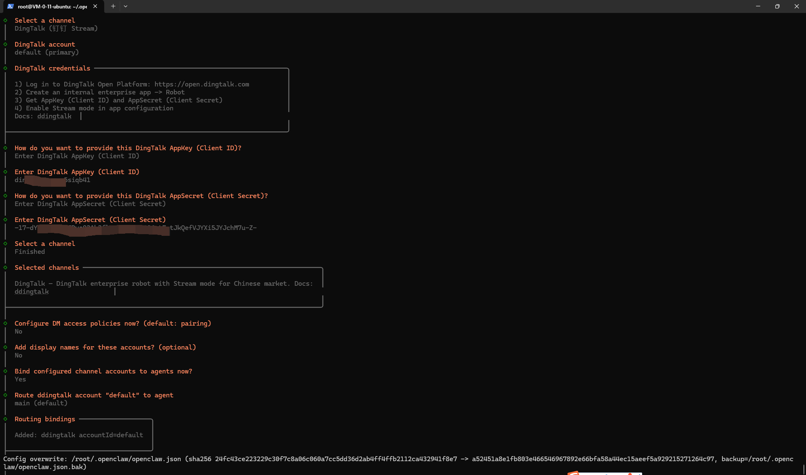
Task: Switch to the root@VM-0-11-ubuntu terminal tab
Action: click(53, 6)
